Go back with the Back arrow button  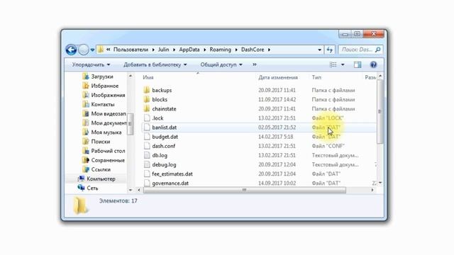tap(71, 50)
